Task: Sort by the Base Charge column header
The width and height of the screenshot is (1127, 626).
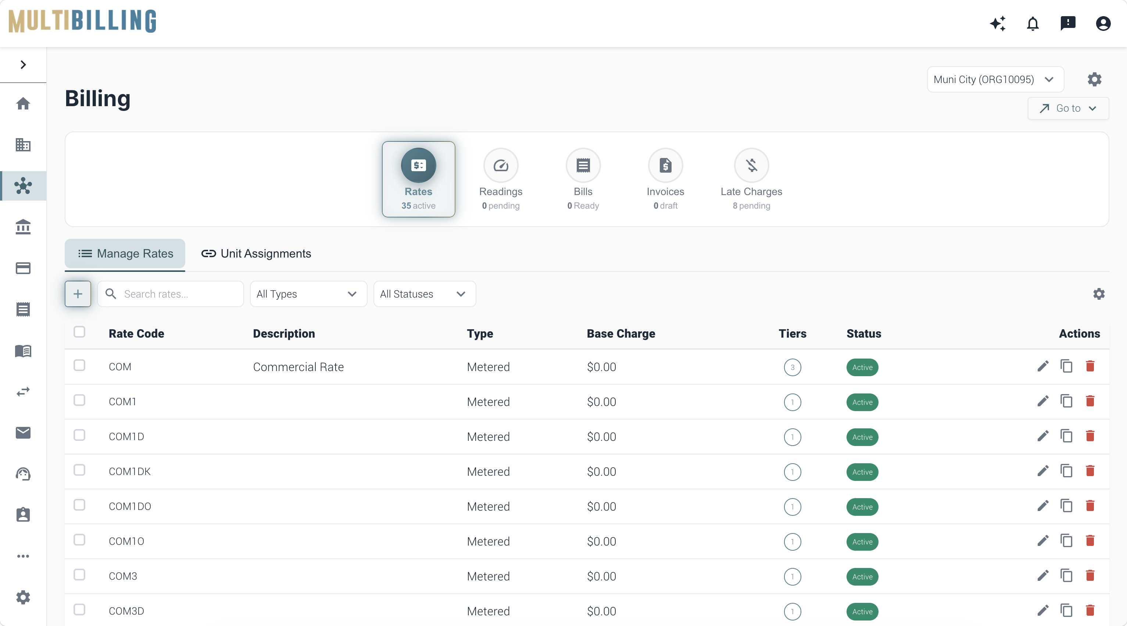Action: [x=621, y=334]
